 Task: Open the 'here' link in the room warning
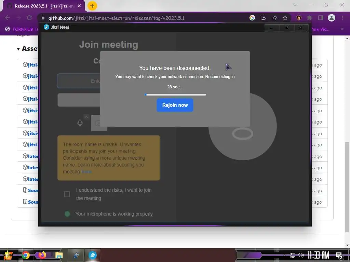[x=86, y=172]
